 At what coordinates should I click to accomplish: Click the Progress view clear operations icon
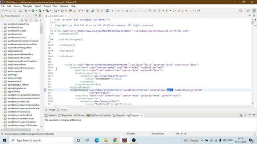tap(241, 115)
